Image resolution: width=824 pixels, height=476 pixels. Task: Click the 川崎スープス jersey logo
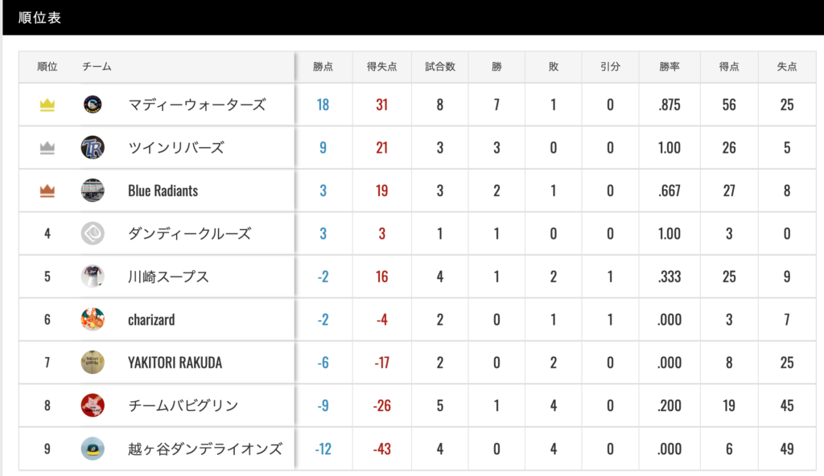click(93, 277)
